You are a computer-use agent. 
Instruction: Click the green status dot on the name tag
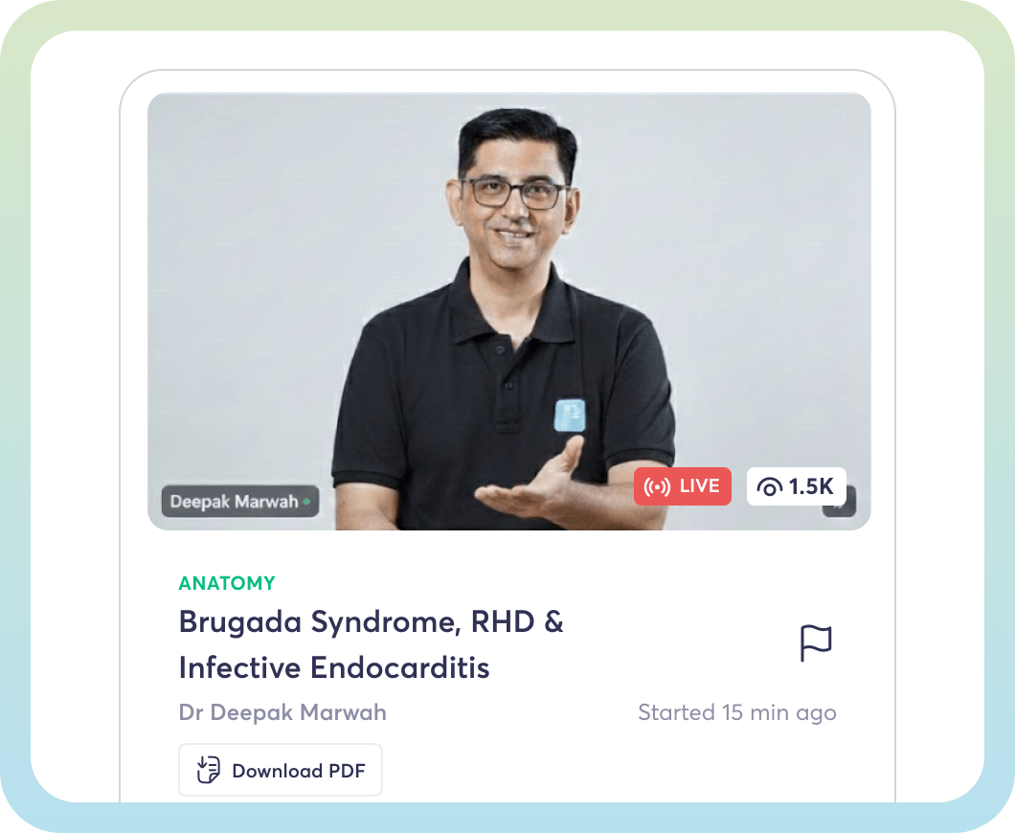[306, 501]
